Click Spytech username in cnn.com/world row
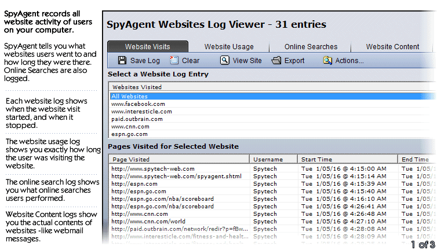This screenshot has width=441, height=250. [265, 222]
